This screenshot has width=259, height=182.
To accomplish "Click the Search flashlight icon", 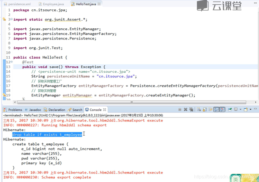I will [70, 110].
